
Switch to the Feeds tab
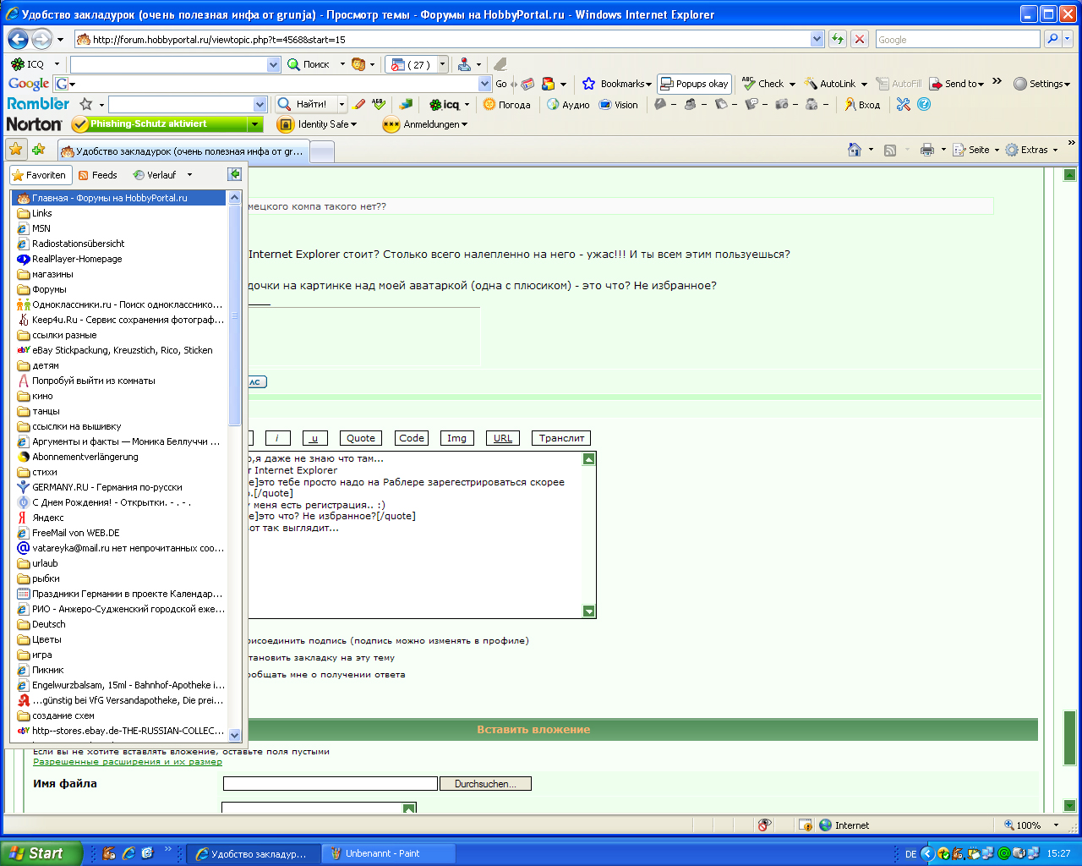coord(97,175)
